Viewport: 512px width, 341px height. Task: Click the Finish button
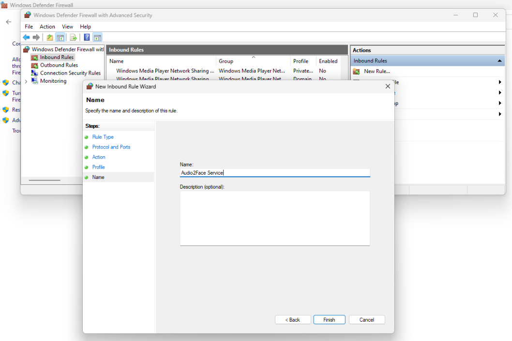coord(329,320)
